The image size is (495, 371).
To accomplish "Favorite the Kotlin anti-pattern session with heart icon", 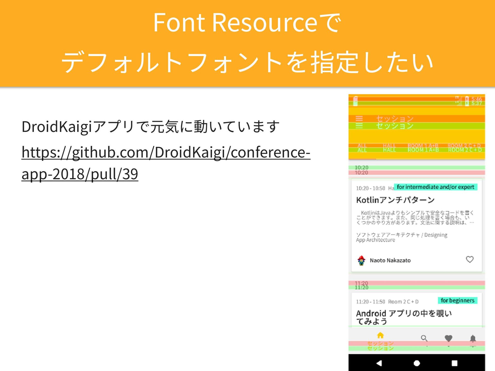I will (x=470, y=259).
